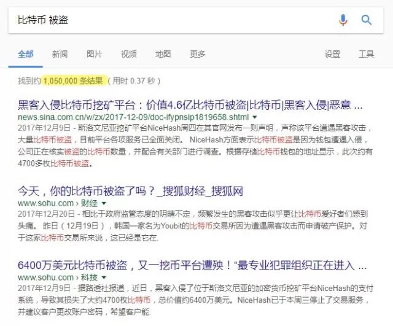Open the 图片 tab
The width and height of the screenshot is (393, 326).
[95, 54]
